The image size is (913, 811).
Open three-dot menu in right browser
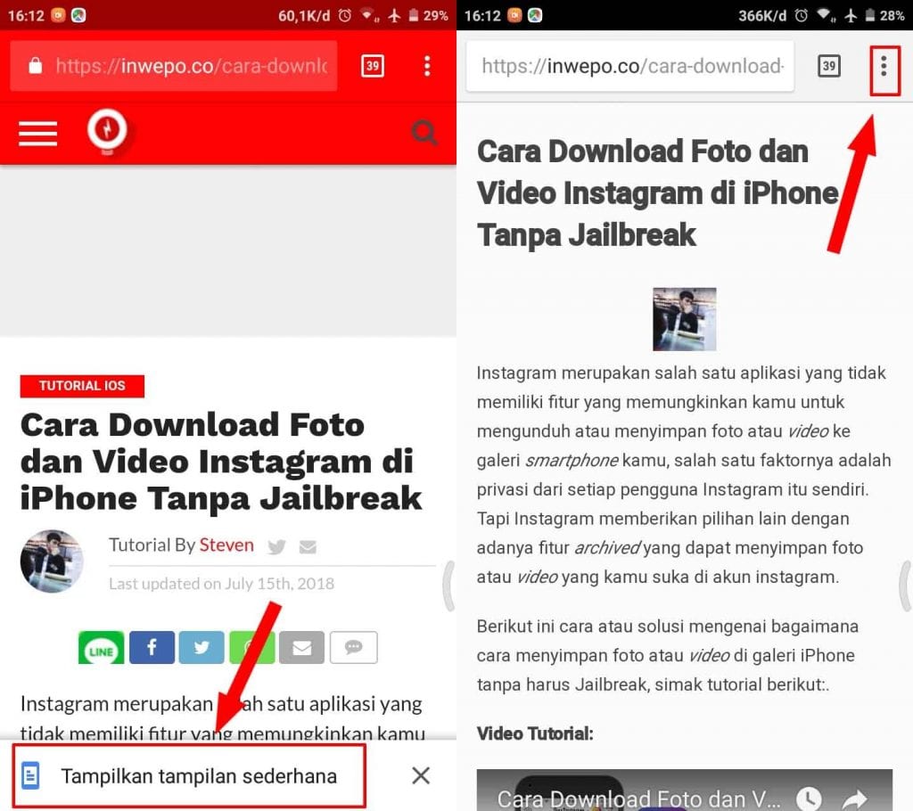click(884, 66)
